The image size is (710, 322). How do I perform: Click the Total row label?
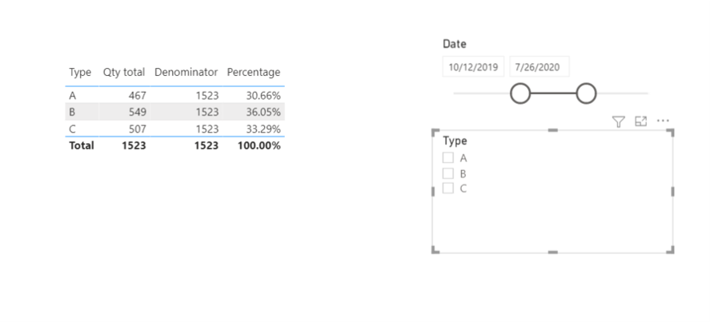click(x=82, y=145)
